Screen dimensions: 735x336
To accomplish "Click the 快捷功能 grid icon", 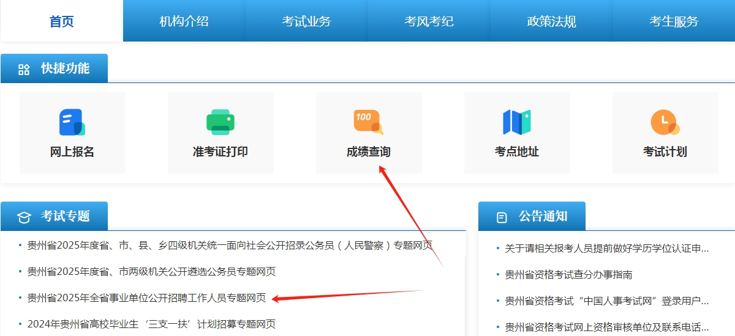I will click(24, 69).
